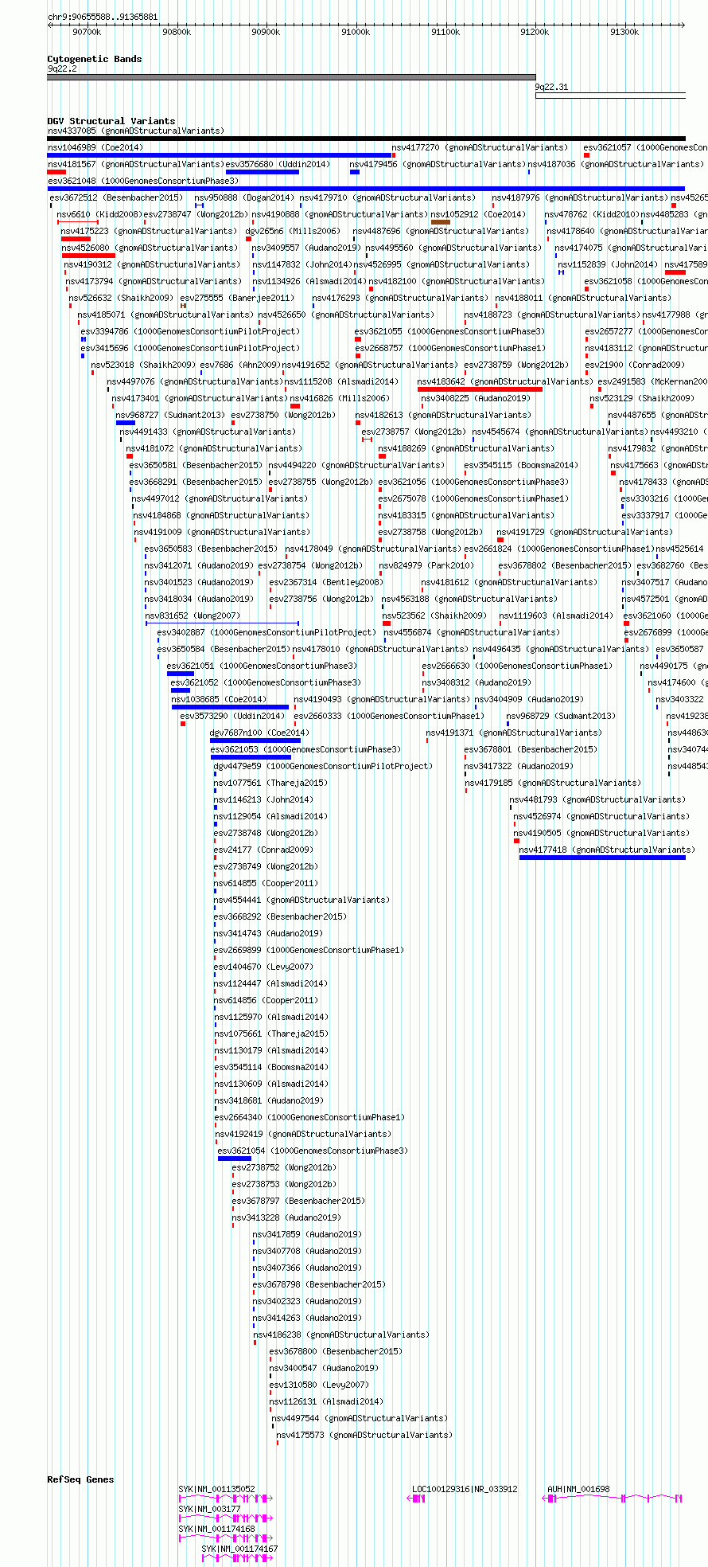Image resolution: width=708 pixels, height=1567 pixels.
Task: Click the 91300k ruler position label
Action: [624, 32]
